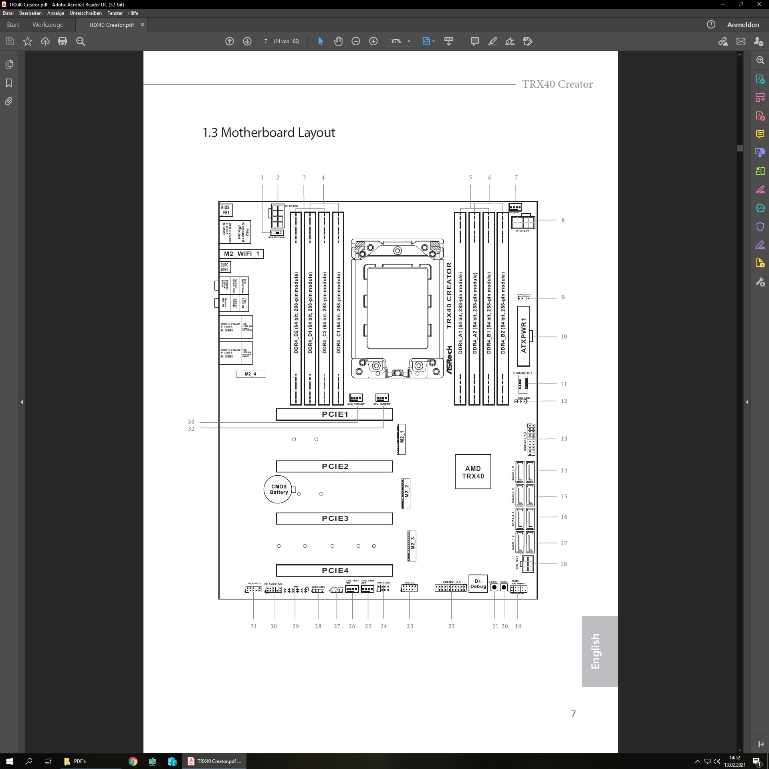This screenshot has width=769, height=769.
Task: Open the Create PDF tool in right pane
Action: (x=760, y=116)
